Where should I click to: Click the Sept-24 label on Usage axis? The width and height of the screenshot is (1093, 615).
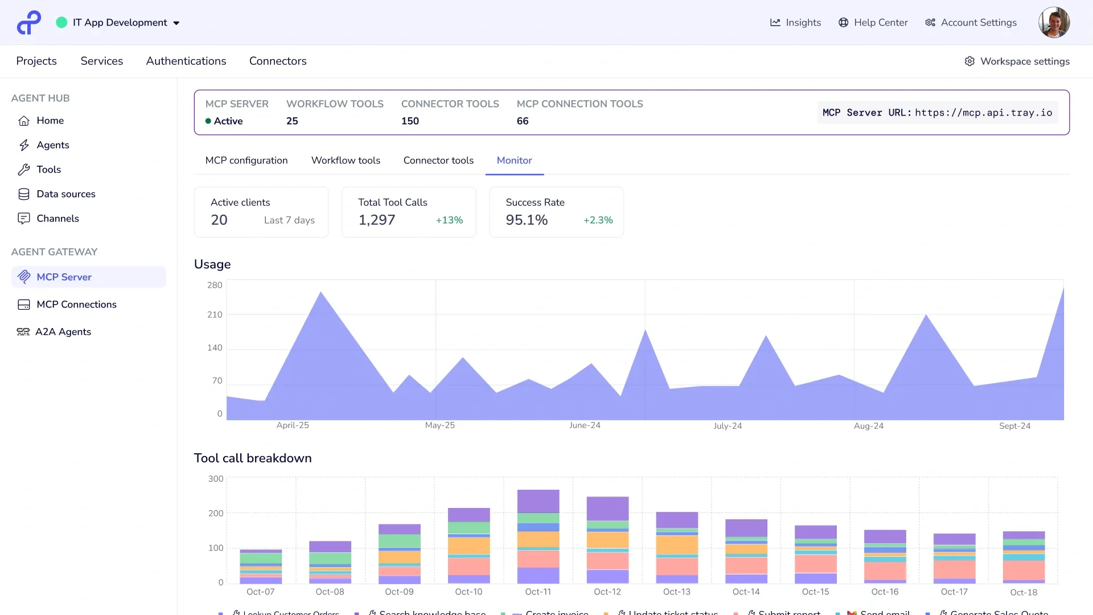tap(1014, 426)
